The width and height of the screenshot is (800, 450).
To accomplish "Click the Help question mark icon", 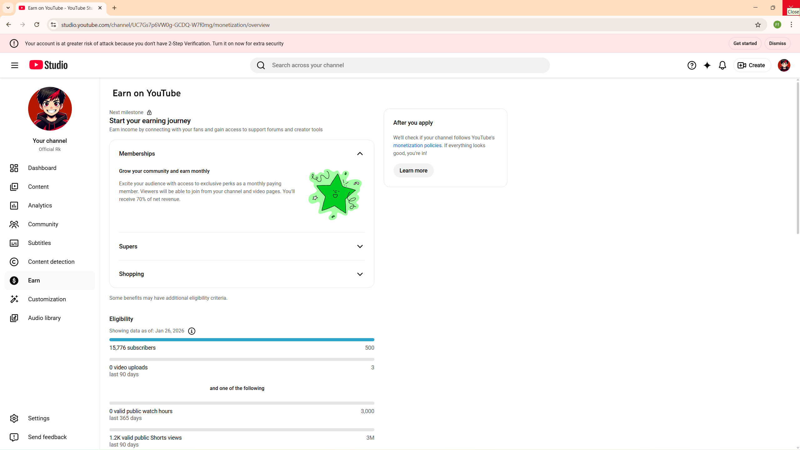I will (x=692, y=65).
